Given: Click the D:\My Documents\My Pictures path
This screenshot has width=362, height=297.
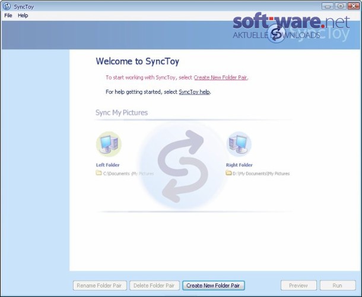Looking at the screenshot, I should 261,173.
